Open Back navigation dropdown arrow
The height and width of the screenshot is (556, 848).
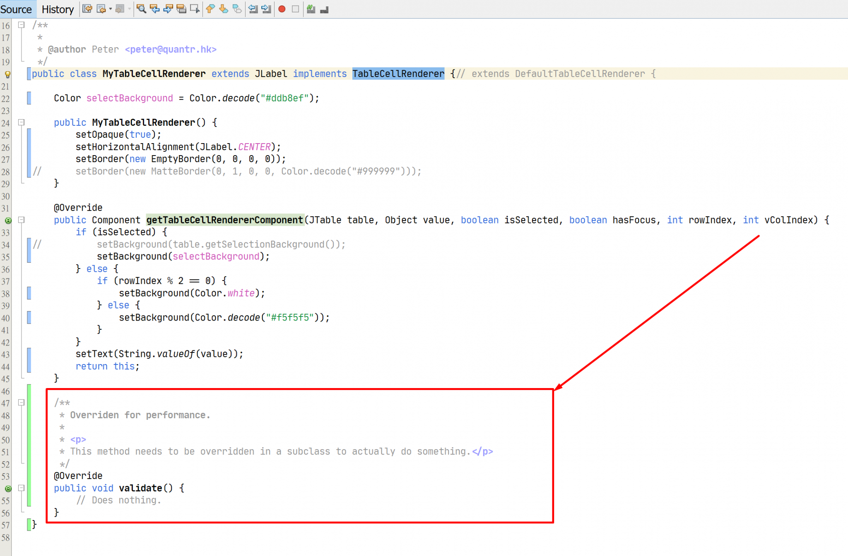coord(111,9)
